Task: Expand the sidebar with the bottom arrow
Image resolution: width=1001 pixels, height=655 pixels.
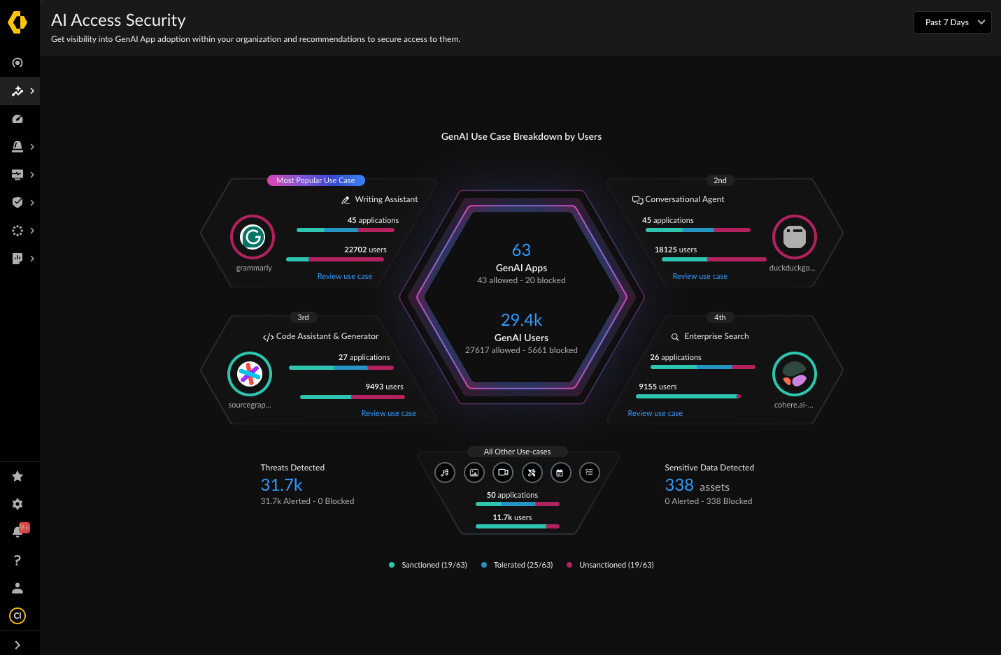Action: click(17, 645)
